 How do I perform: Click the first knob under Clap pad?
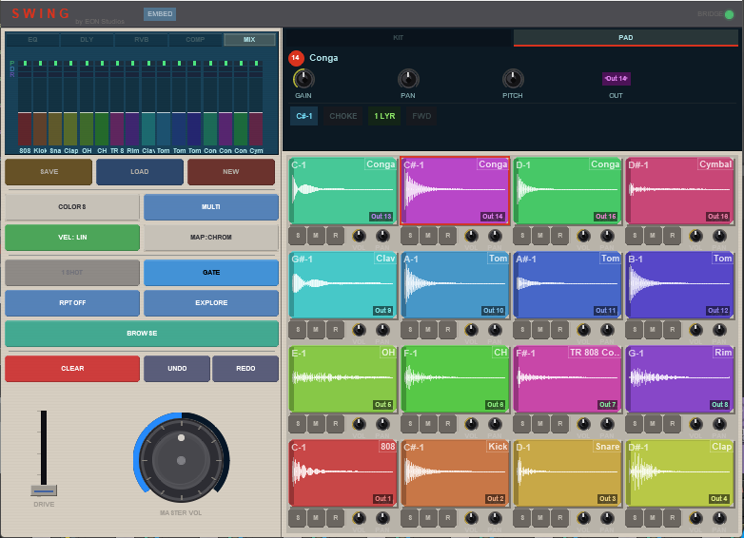tap(696, 518)
